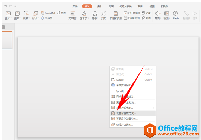Screen dimensions: 201x140
Task: Switch to the 设计 design tab
Action: coord(99,6)
